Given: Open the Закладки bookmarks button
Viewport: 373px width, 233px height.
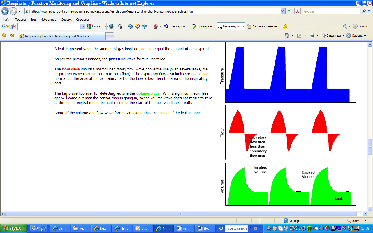Looking at the screenshot, I should pos(175,26).
